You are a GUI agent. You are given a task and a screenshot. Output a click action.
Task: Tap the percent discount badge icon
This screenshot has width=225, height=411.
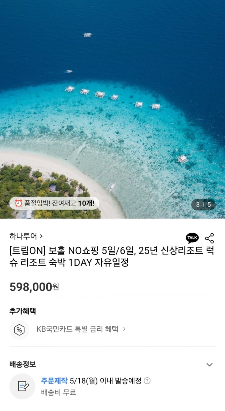pyautogui.click(x=19, y=330)
